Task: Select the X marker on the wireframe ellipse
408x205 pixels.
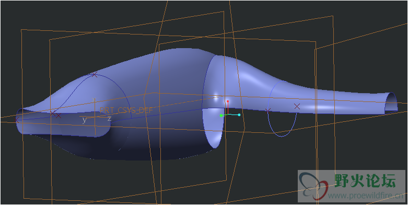Action: pos(268,110)
